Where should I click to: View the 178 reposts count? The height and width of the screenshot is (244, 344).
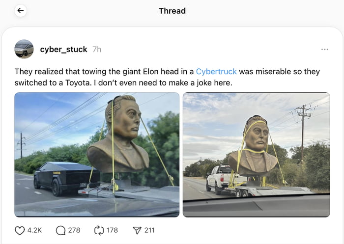pos(112,230)
